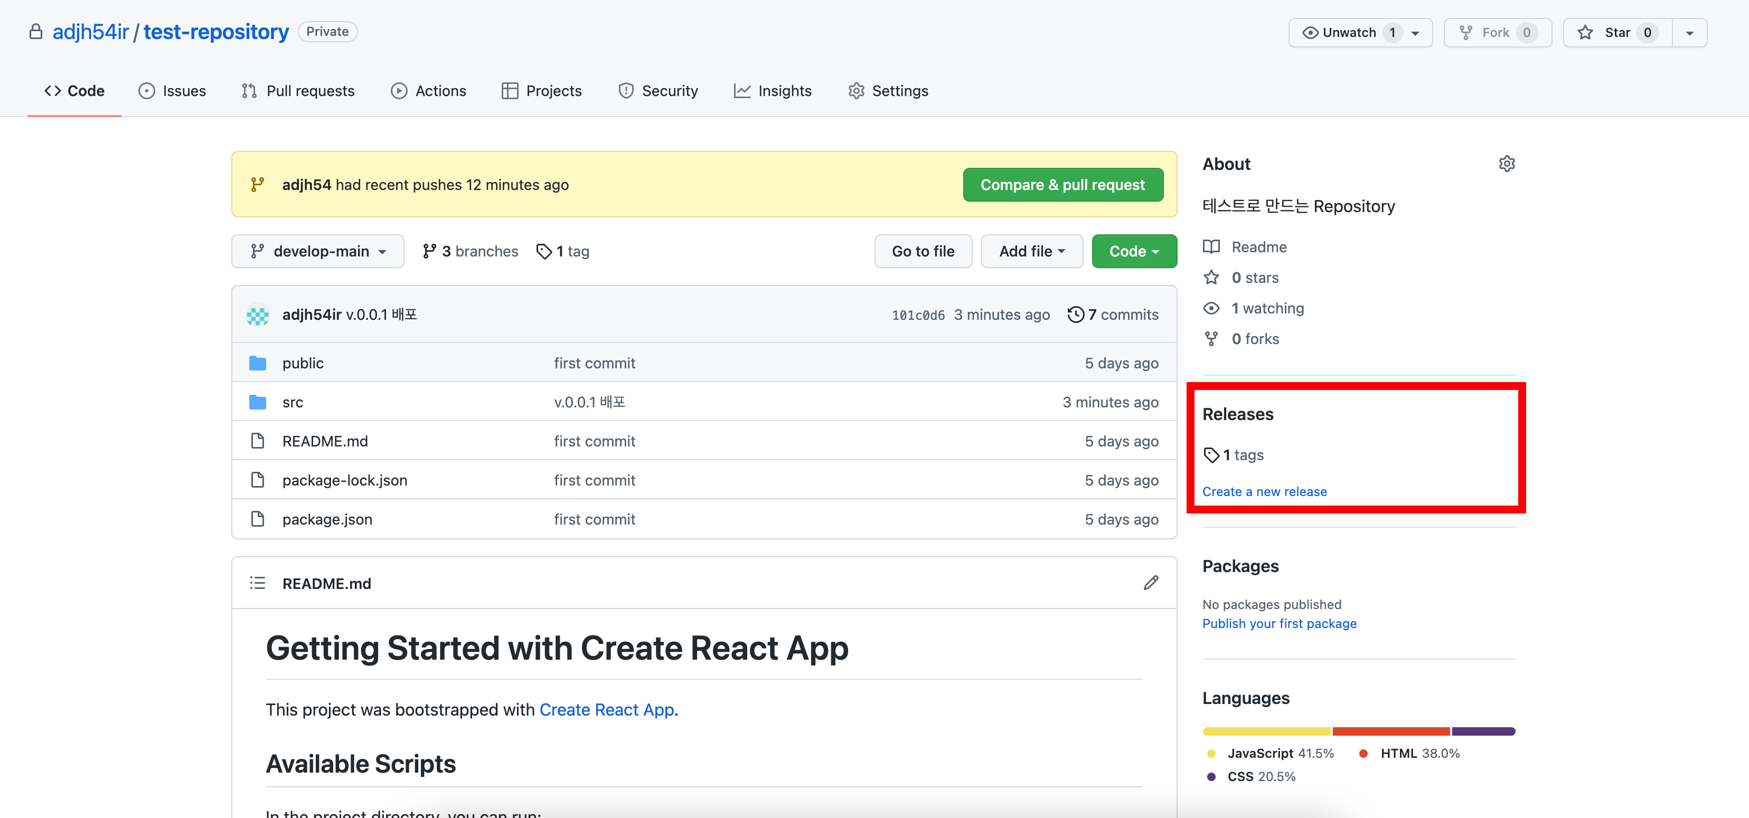Expand the Add file dropdown
Image resolution: width=1749 pixels, height=818 pixels.
[1031, 251]
